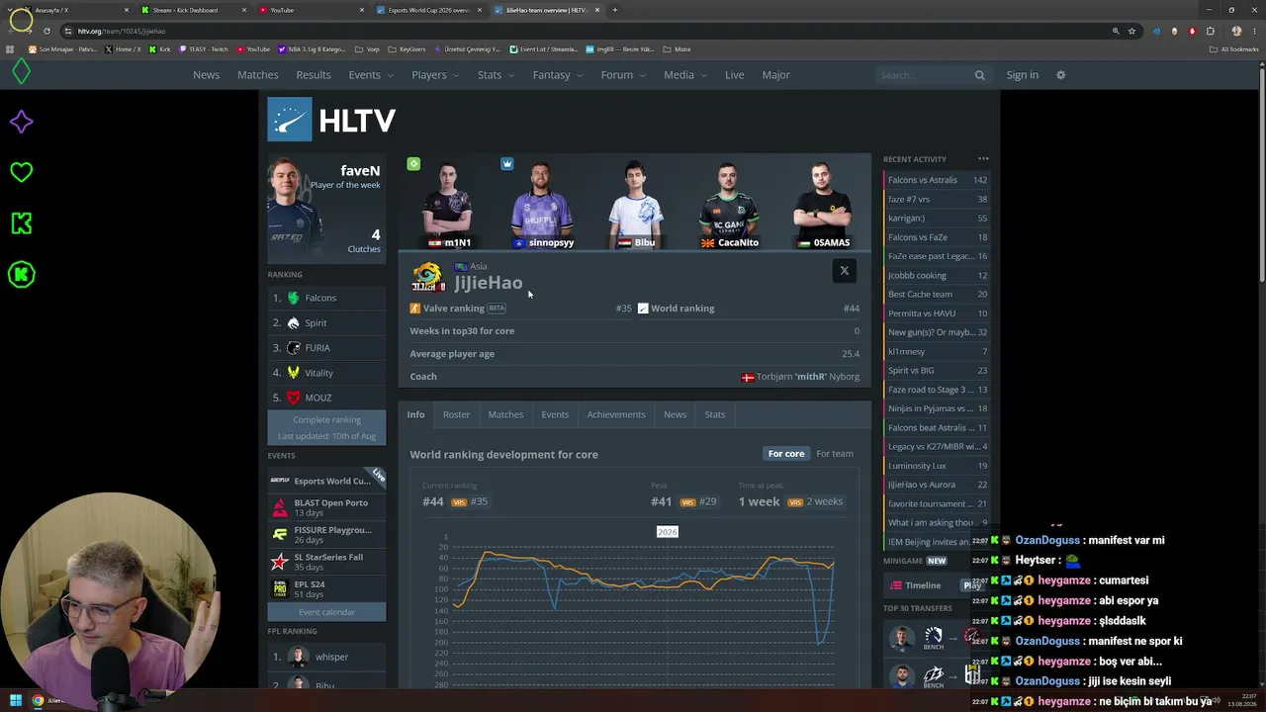Open the Recent Activity three-dots menu
Viewport: 1266px width, 712px height.
(x=983, y=158)
